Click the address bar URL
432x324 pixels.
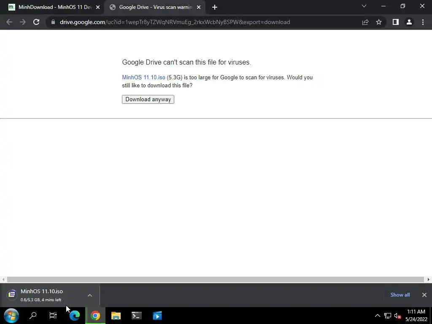pos(175,22)
